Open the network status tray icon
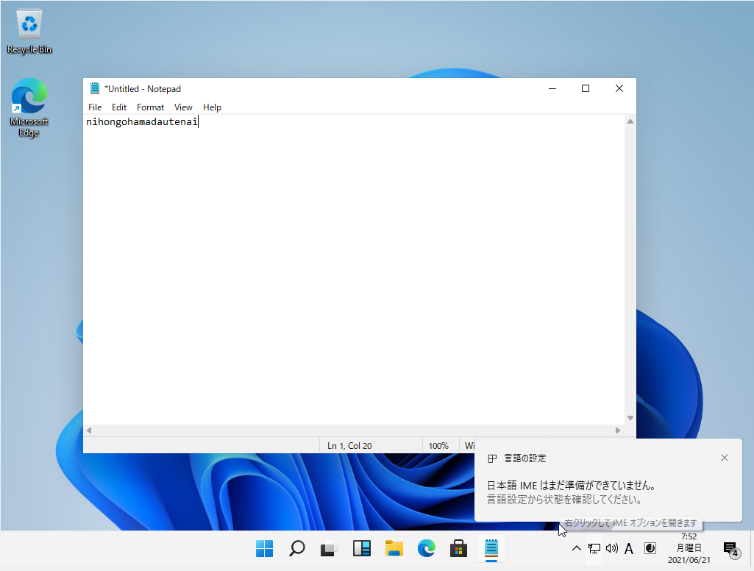Screen dimensions: 754x571 (x=594, y=548)
